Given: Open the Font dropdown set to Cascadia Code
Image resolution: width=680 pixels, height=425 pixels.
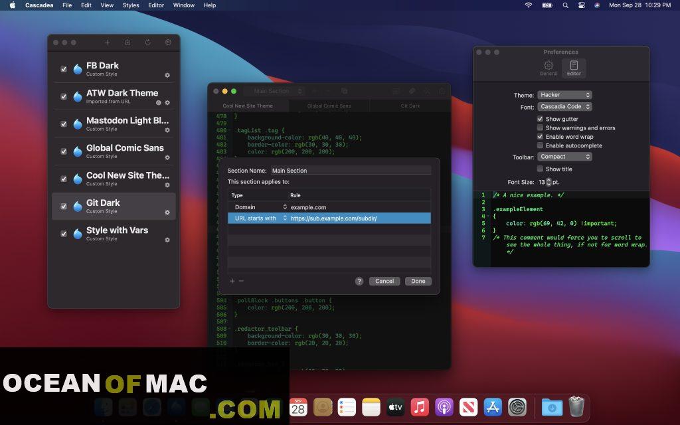Looking at the screenshot, I should tap(564, 107).
